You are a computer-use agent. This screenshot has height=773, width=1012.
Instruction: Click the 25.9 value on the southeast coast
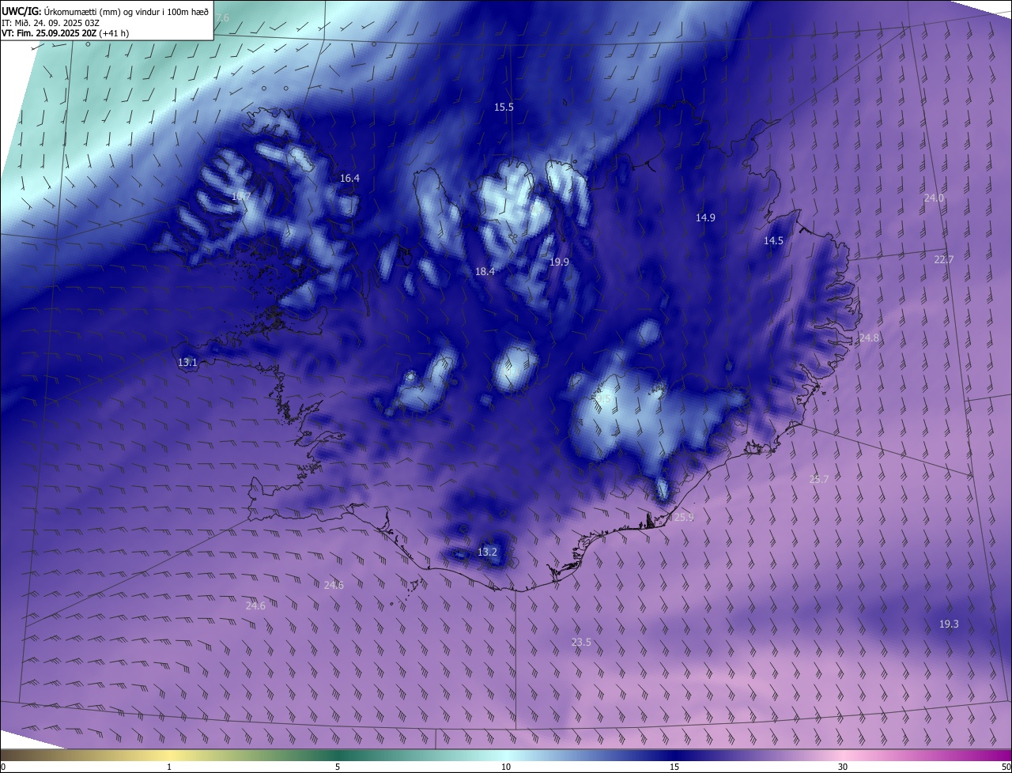pos(684,517)
